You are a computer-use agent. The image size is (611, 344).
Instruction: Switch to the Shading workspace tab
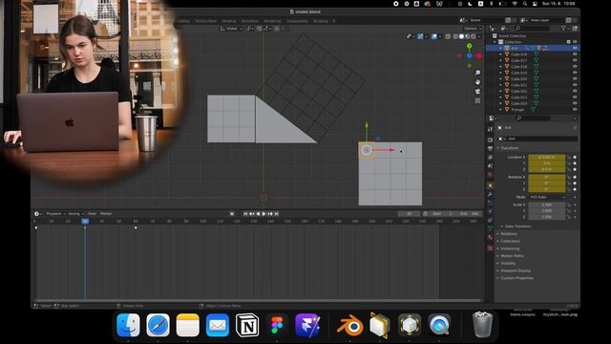click(x=229, y=21)
